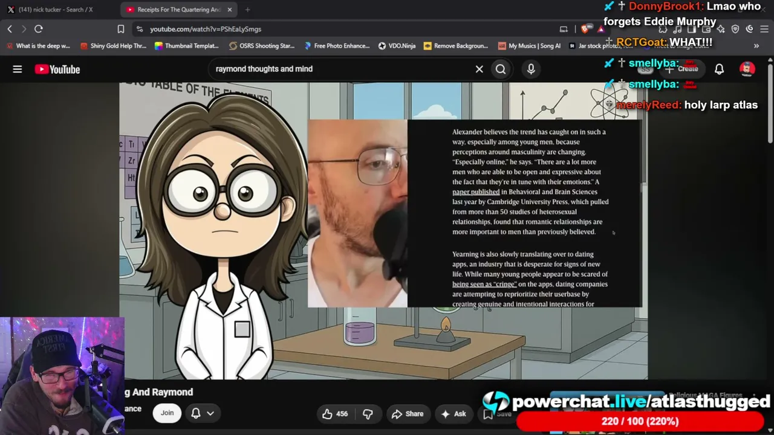Click the Create button

tap(682, 69)
